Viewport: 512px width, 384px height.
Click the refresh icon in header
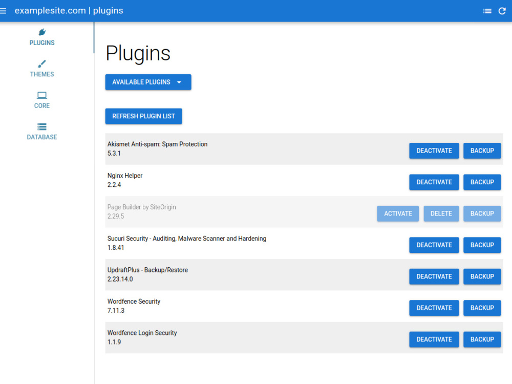[x=502, y=11]
